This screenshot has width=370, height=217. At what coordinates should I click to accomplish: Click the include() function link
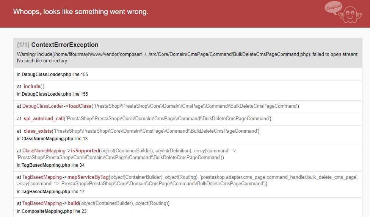[34, 87]
